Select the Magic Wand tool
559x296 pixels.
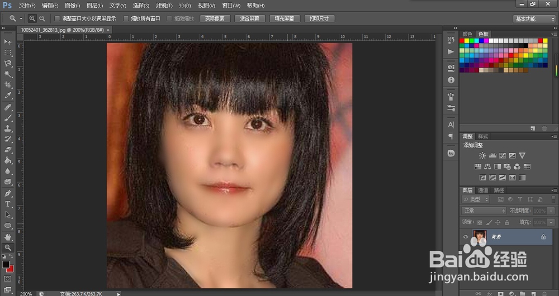pos(7,74)
